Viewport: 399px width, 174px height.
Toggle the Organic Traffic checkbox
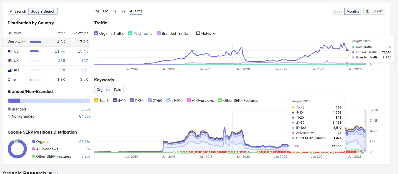(x=96, y=33)
